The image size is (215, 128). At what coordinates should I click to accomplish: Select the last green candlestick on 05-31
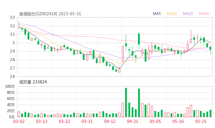pyautogui.click(x=210, y=50)
